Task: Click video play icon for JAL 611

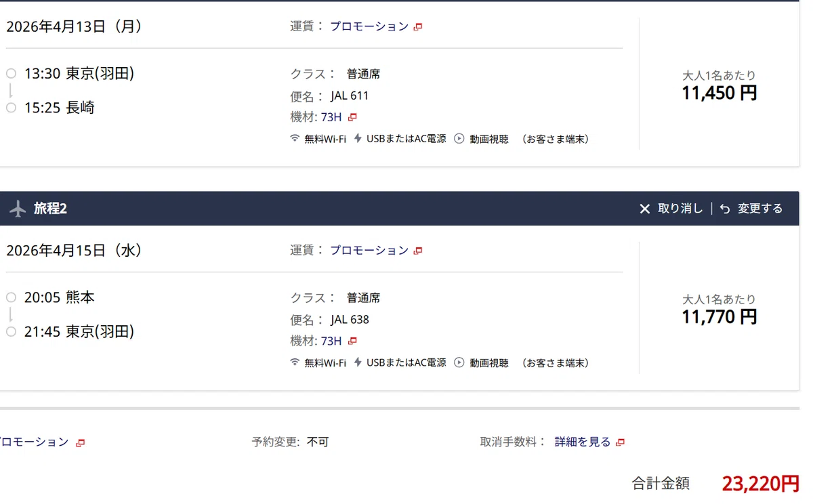Action: (459, 138)
